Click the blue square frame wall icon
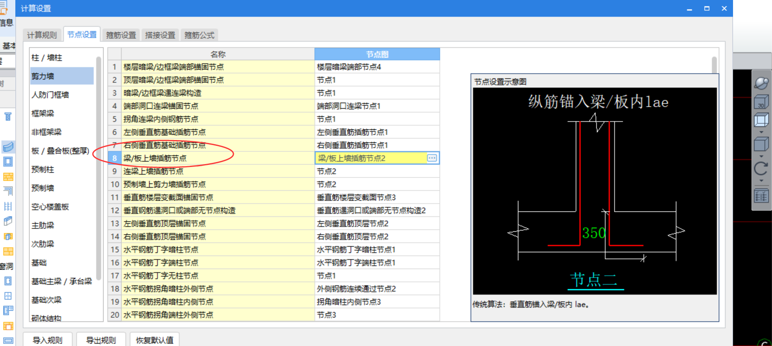Viewport: 772px width, 346px height. click(8, 162)
